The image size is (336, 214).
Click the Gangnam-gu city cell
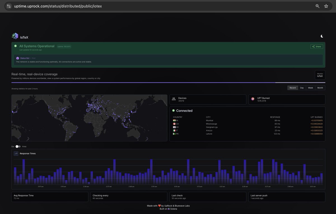(212, 127)
